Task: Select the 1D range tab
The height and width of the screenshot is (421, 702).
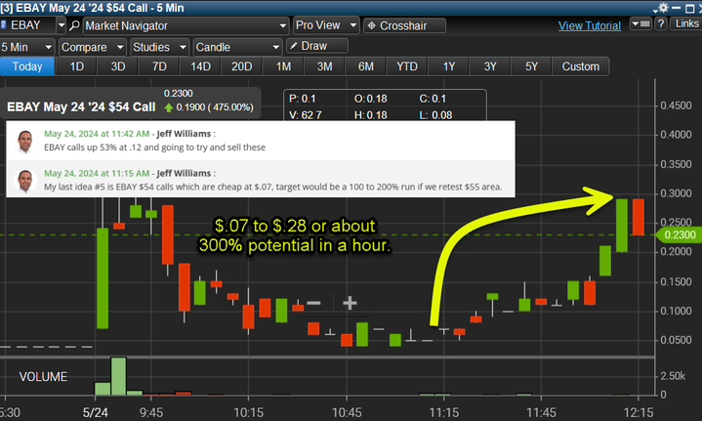Action: [77, 66]
